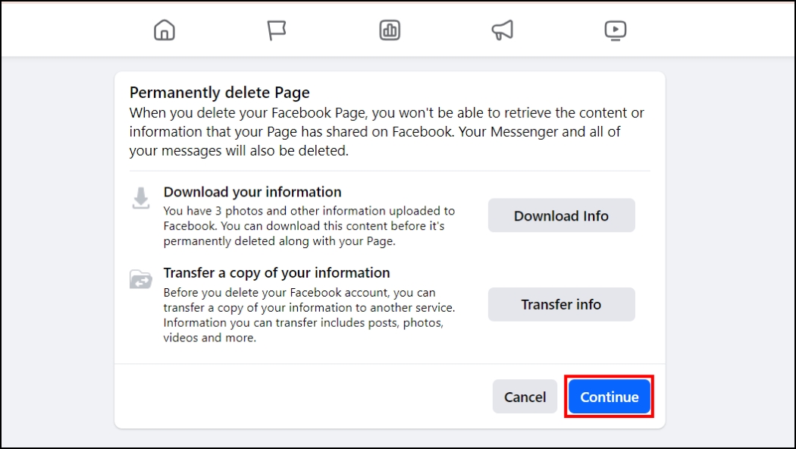The image size is (796, 449).
Task: Click the Ads megaphone icon
Action: tap(502, 30)
